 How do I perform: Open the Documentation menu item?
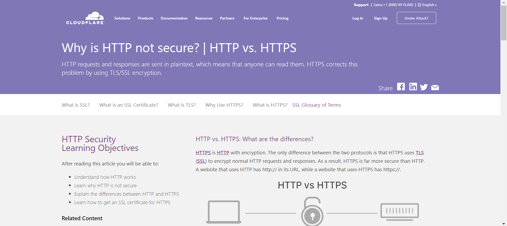click(x=174, y=18)
